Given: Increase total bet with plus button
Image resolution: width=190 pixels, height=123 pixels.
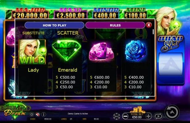Looking at the screenshot, I should click(x=148, y=116).
